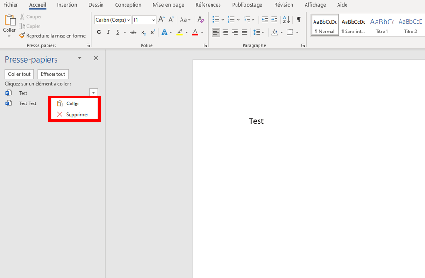The height and width of the screenshot is (278, 425).
Task: Clear all formatting eraser icon
Action: 201,20
